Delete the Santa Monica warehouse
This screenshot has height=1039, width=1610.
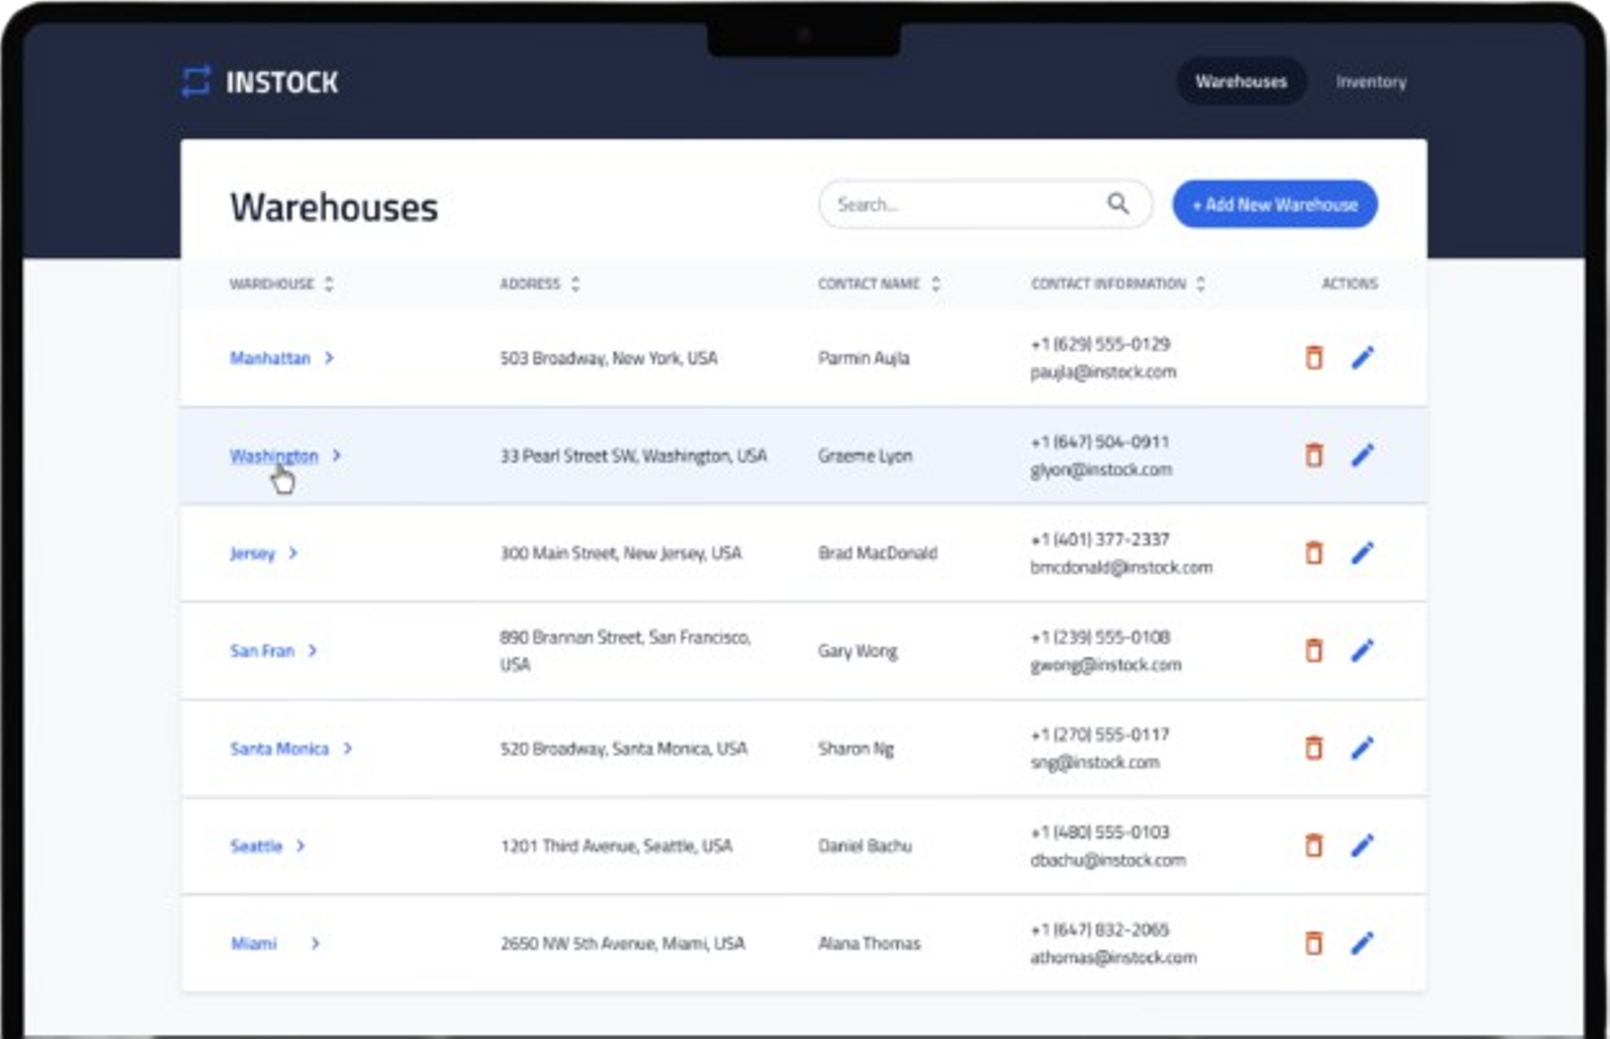click(x=1314, y=747)
